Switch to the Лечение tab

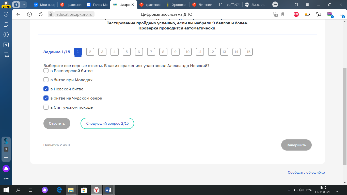[202, 5]
